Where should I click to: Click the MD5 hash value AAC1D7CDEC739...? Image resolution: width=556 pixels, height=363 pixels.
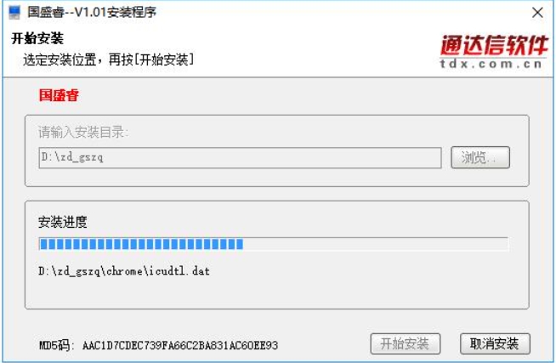click(179, 345)
